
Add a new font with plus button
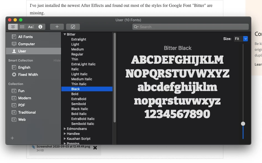click(57, 27)
